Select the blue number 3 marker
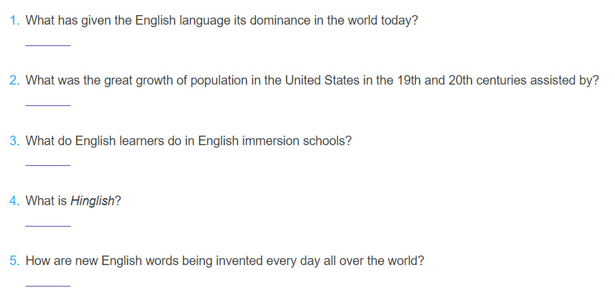Screen dimensions: 615x301 (15, 141)
